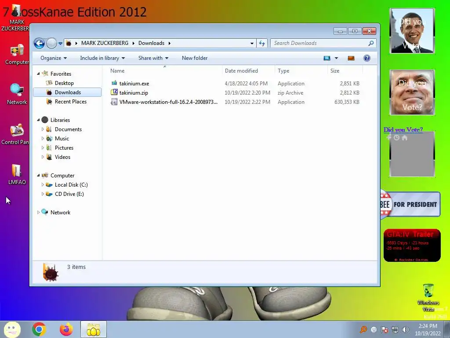Expand the Music library

[43, 139]
